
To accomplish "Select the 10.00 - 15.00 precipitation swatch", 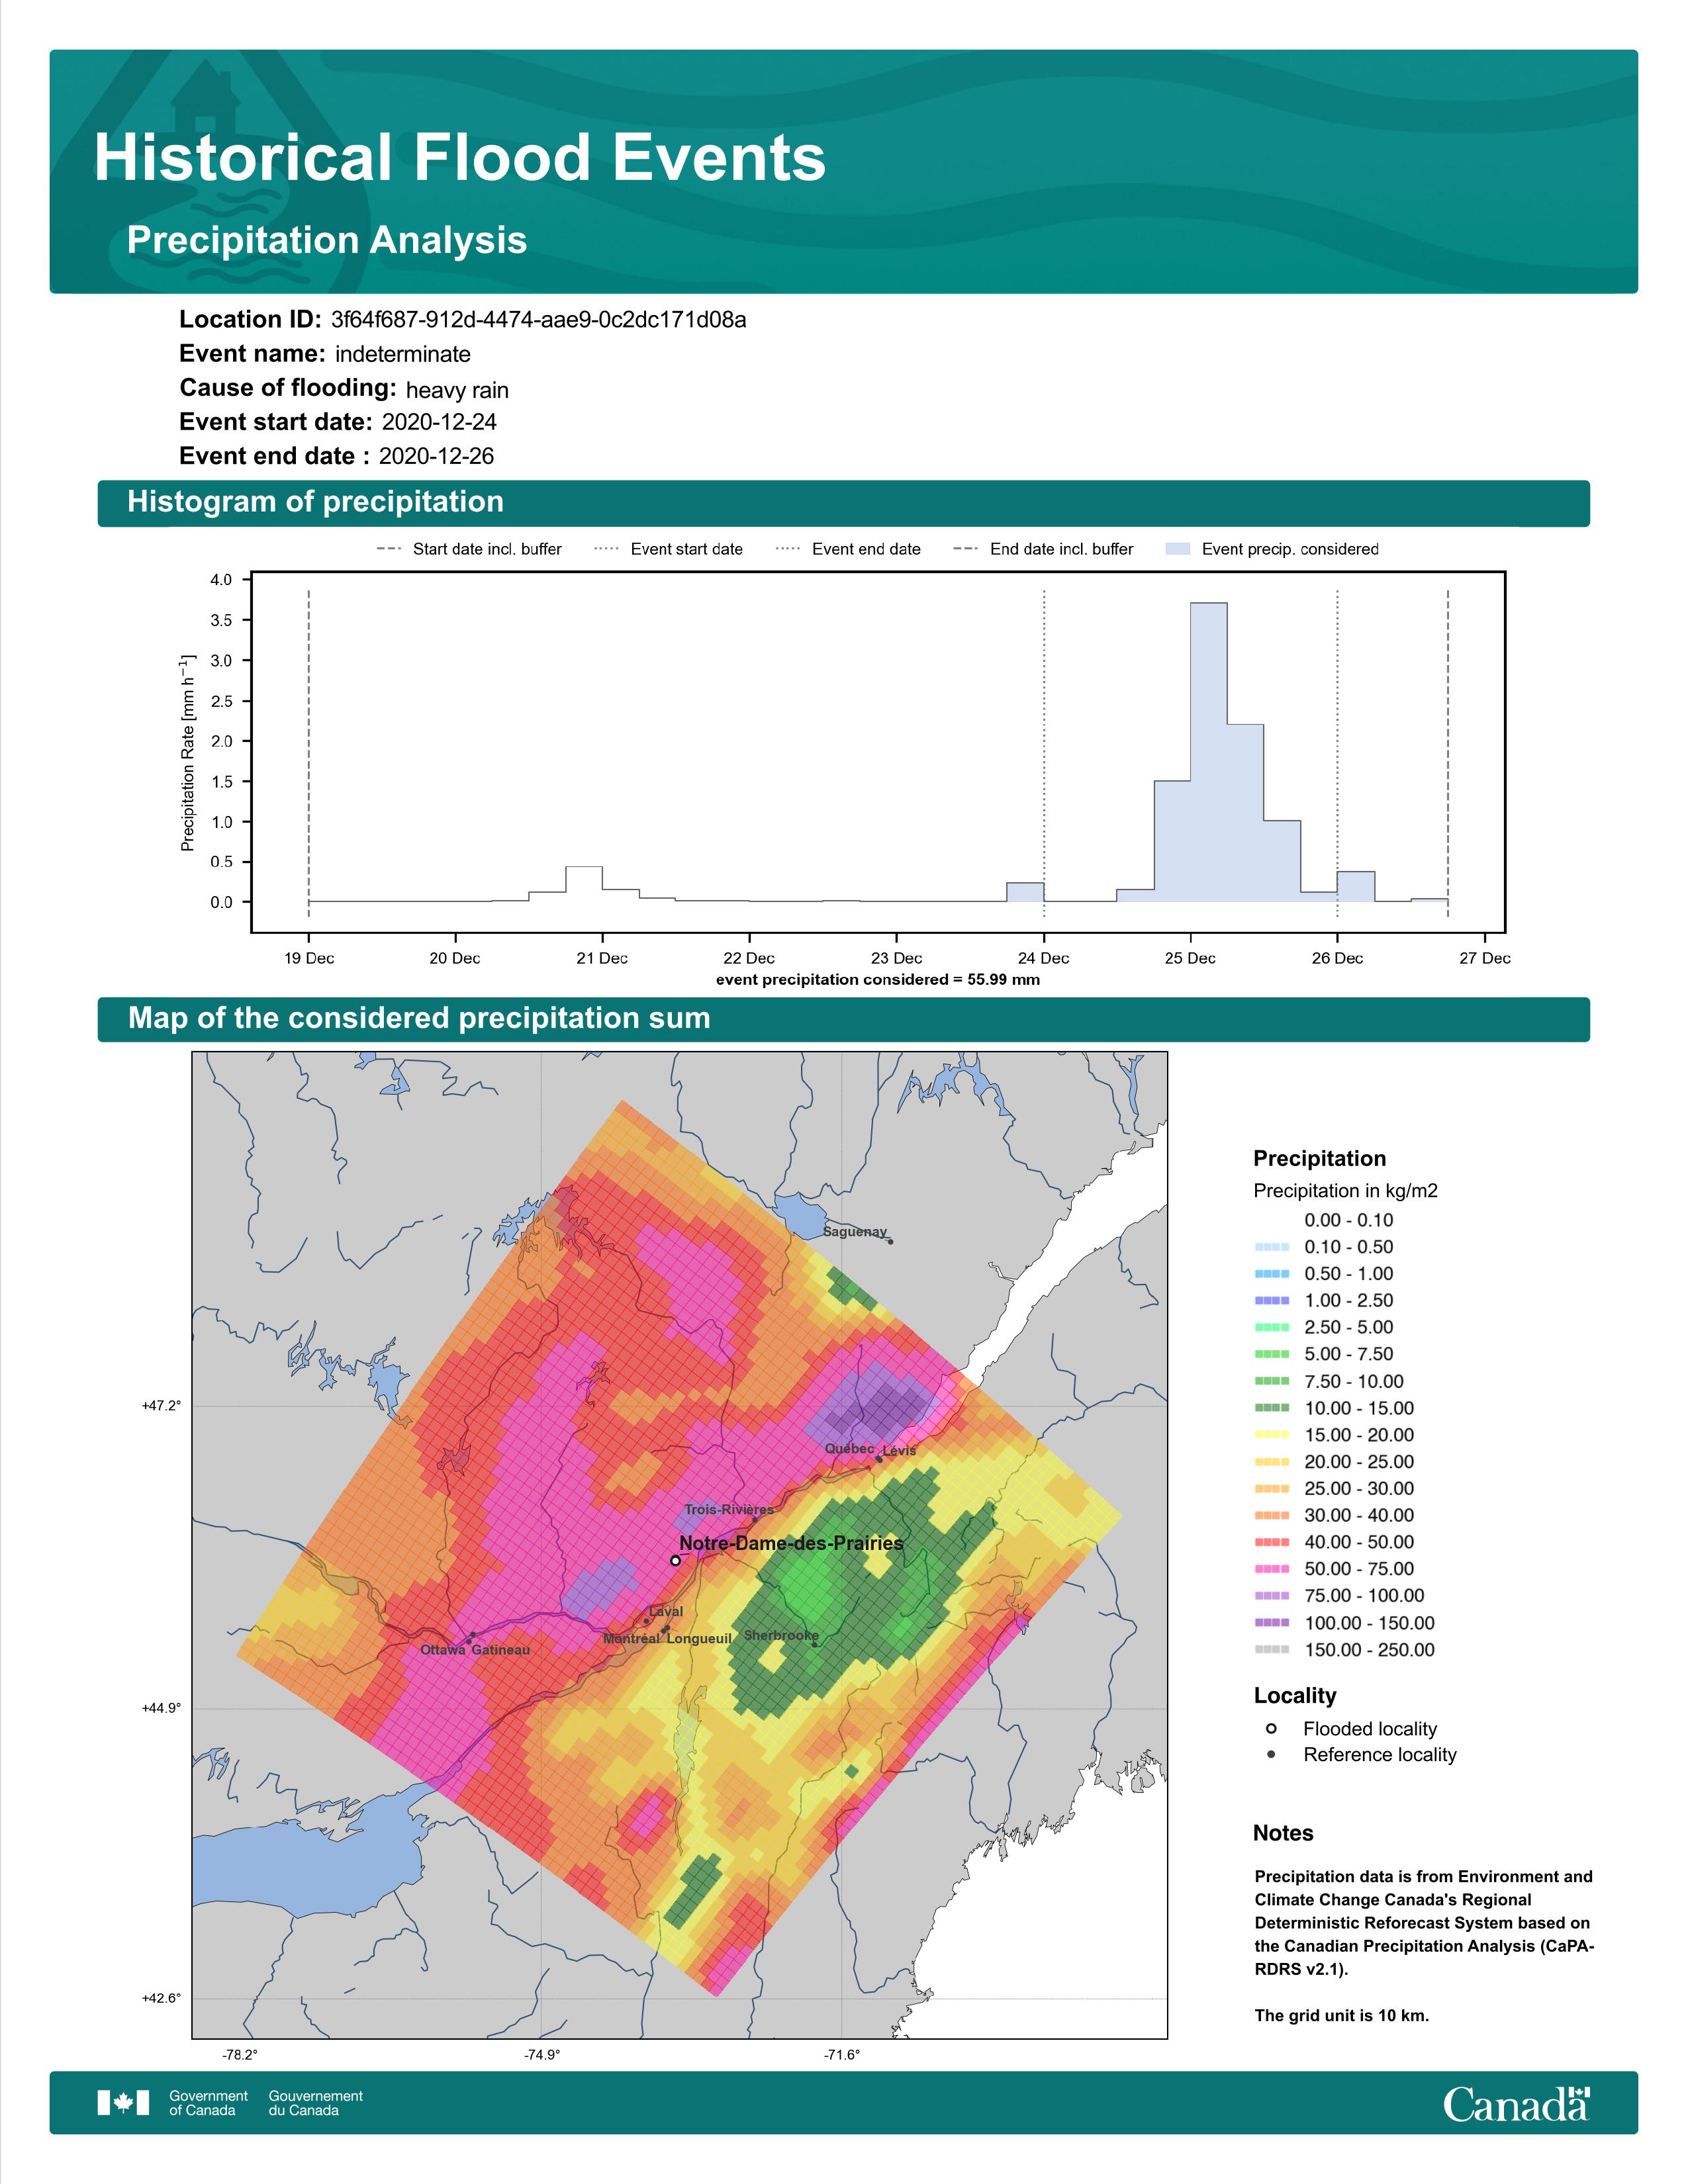I will (1272, 1408).
